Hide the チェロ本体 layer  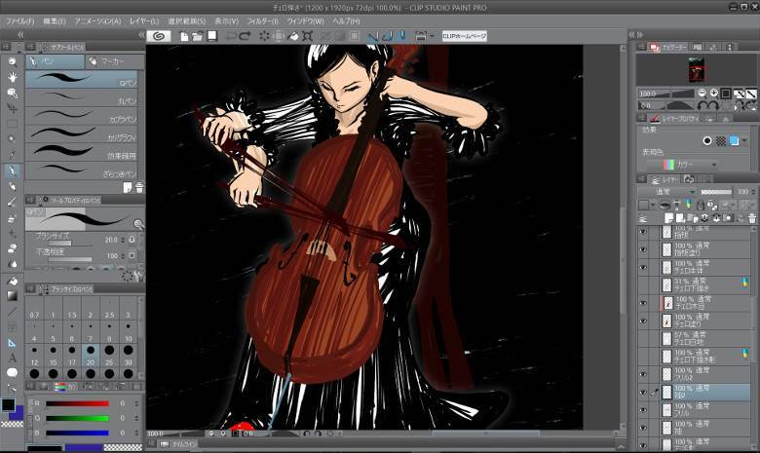[x=642, y=267]
